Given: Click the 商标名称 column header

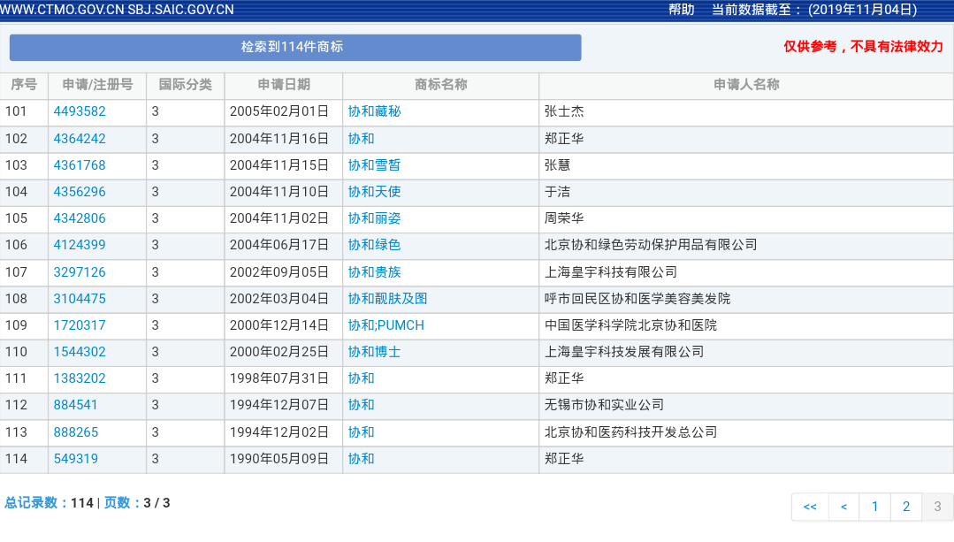Looking at the screenshot, I should point(440,85).
